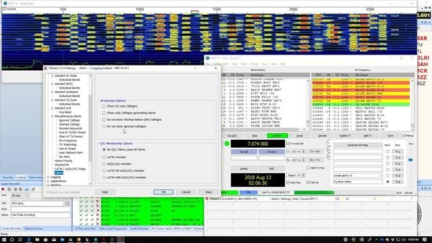Collapse the Wanted CQ Zone tree node

pos(52,100)
